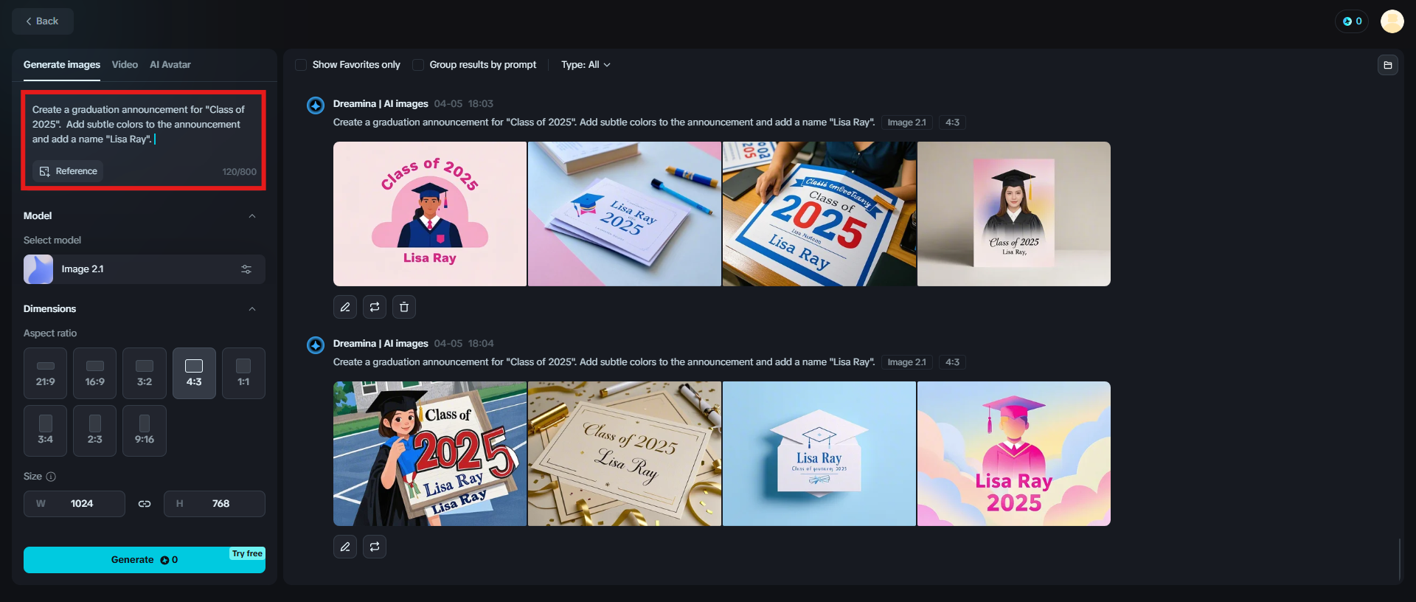Click the Dreamina logo of 18:04 generation
Image resolution: width=1416 pixels, height=602 pixels.
coord(316,345)
